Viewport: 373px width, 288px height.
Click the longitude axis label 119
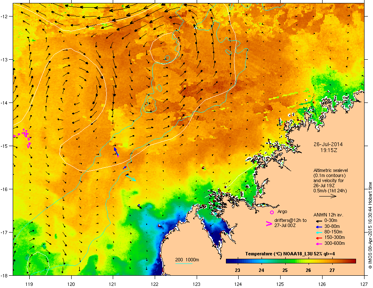click(29, 284)
